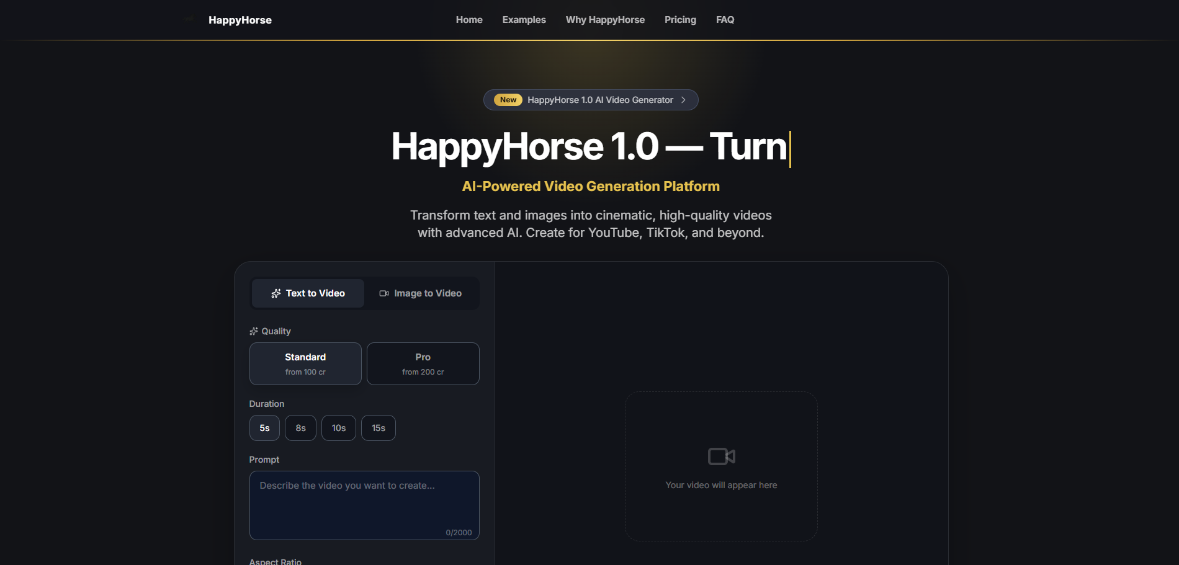Viewport: 1179px width, 565px height.
Task: Select Standard quality from 100 cr
Action: pos(305,363)
